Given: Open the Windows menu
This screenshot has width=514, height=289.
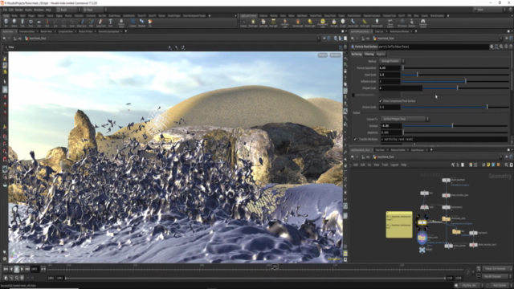Looking at the screenshot, I should click(x=39, y=10).
